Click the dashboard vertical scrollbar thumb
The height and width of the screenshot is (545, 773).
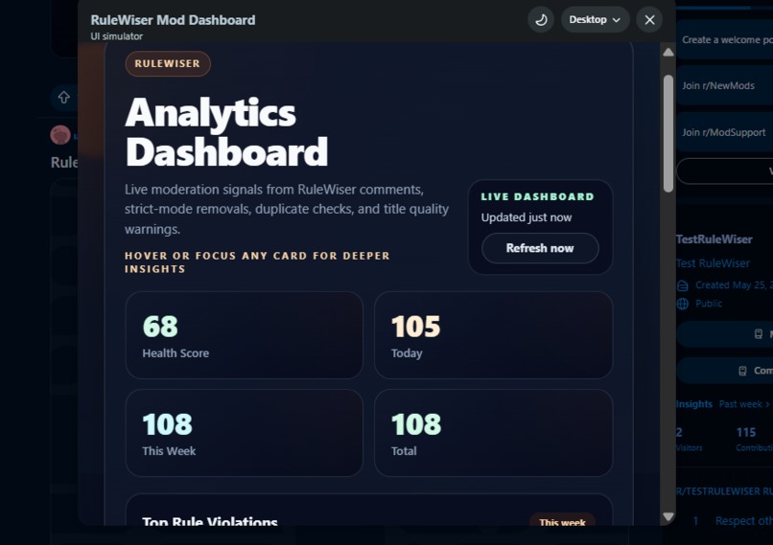pos(668,133)
